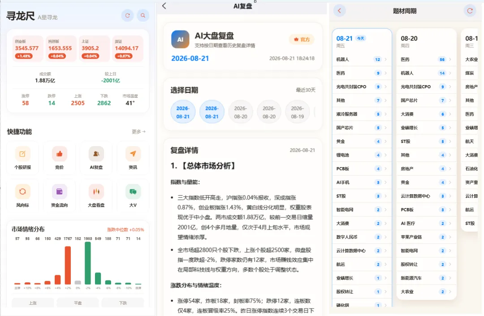Screen dimensions: 484x316
Task: Expand 液冷服务器 row in 08-21
Action: 362,114
